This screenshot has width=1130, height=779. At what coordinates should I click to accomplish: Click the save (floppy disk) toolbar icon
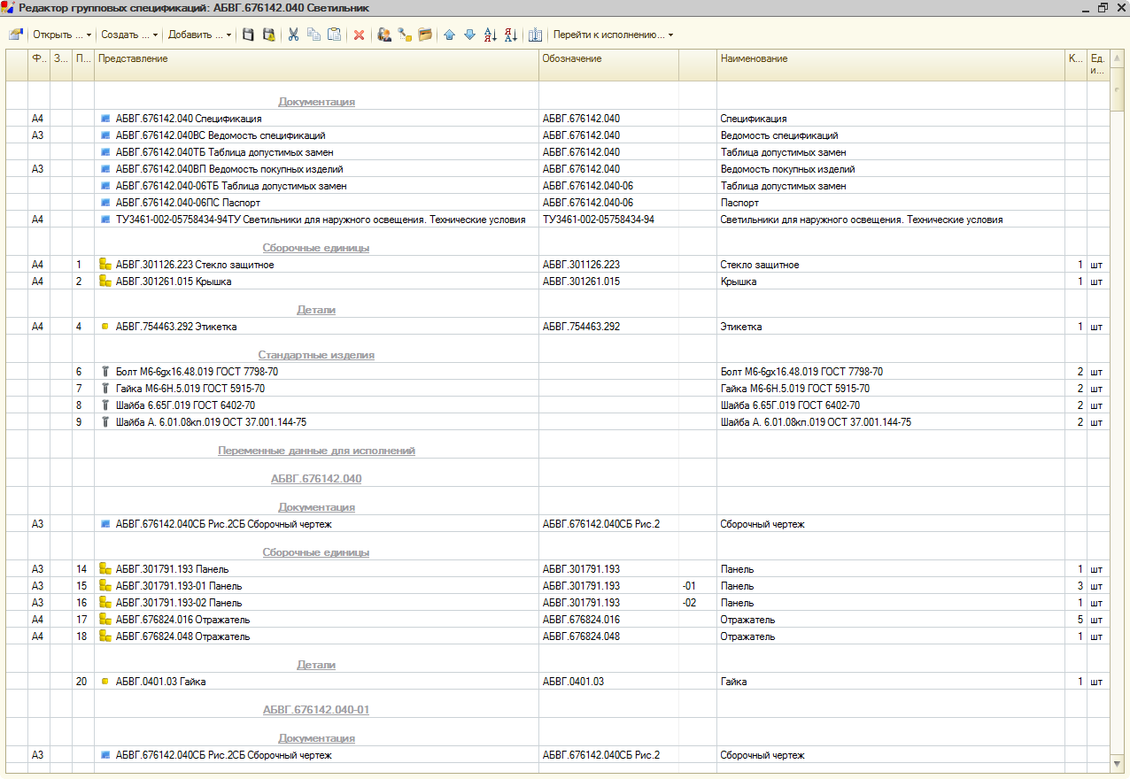pyautogui.click(x=249, y=35)
